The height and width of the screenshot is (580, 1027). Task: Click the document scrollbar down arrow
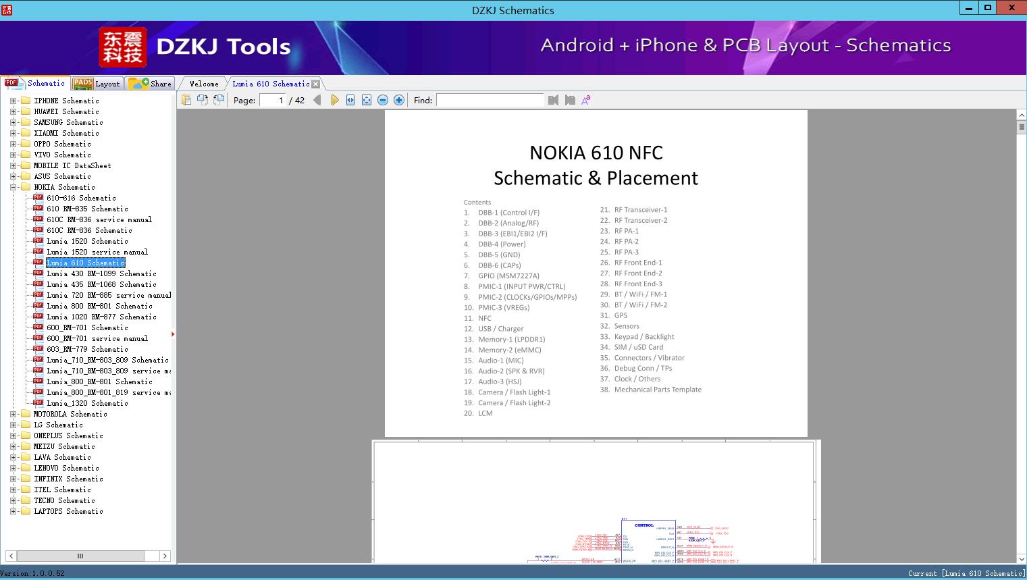[1021, 558]
